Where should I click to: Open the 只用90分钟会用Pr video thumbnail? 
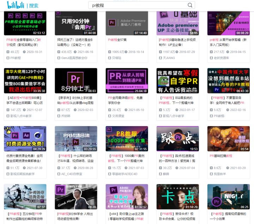76,23
